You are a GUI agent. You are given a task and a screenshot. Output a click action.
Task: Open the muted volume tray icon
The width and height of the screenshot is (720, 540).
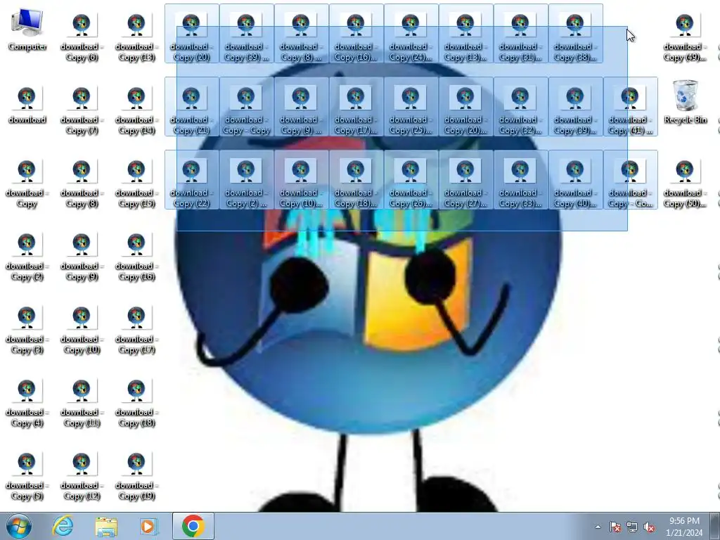(x=649, y=527)
